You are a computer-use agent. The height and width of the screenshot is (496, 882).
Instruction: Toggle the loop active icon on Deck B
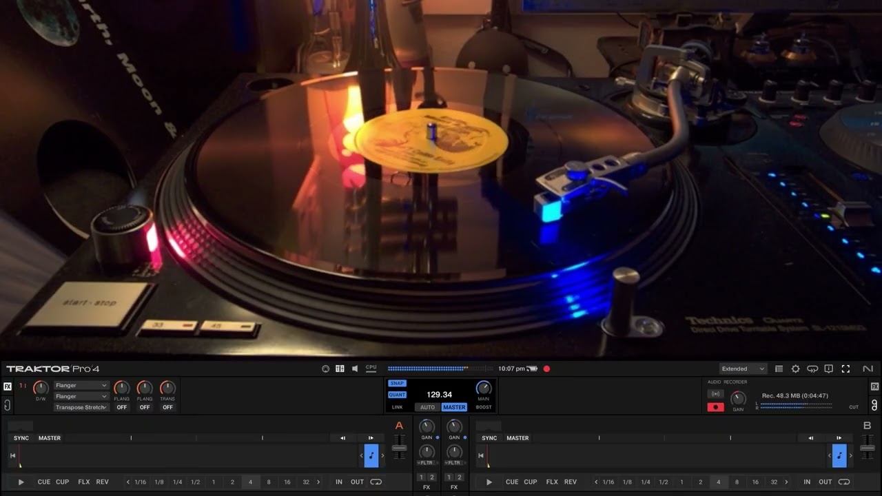843,482
